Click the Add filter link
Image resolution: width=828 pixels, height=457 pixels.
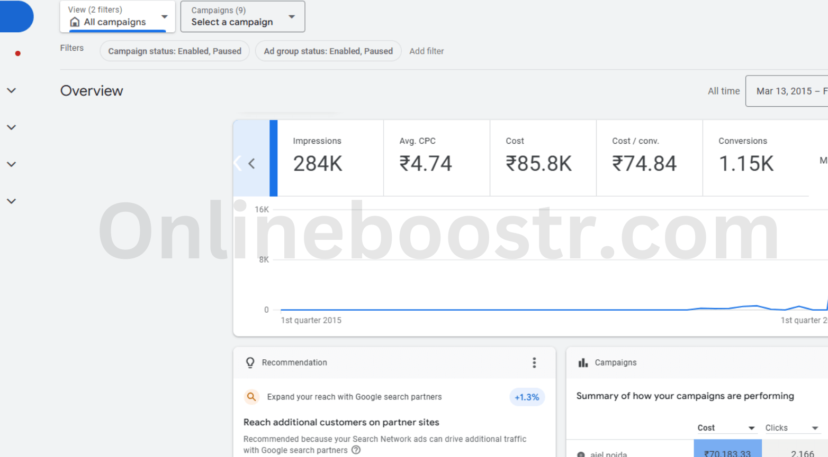click(426, 51)
